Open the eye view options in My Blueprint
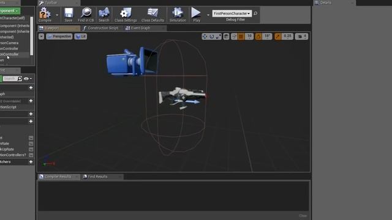The width and height of the screenshot is (392, 220). 27,79
